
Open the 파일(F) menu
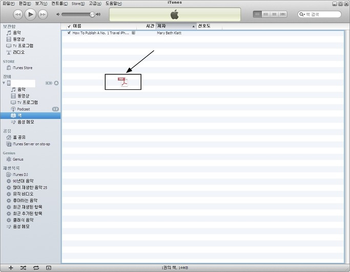point(9,4)
